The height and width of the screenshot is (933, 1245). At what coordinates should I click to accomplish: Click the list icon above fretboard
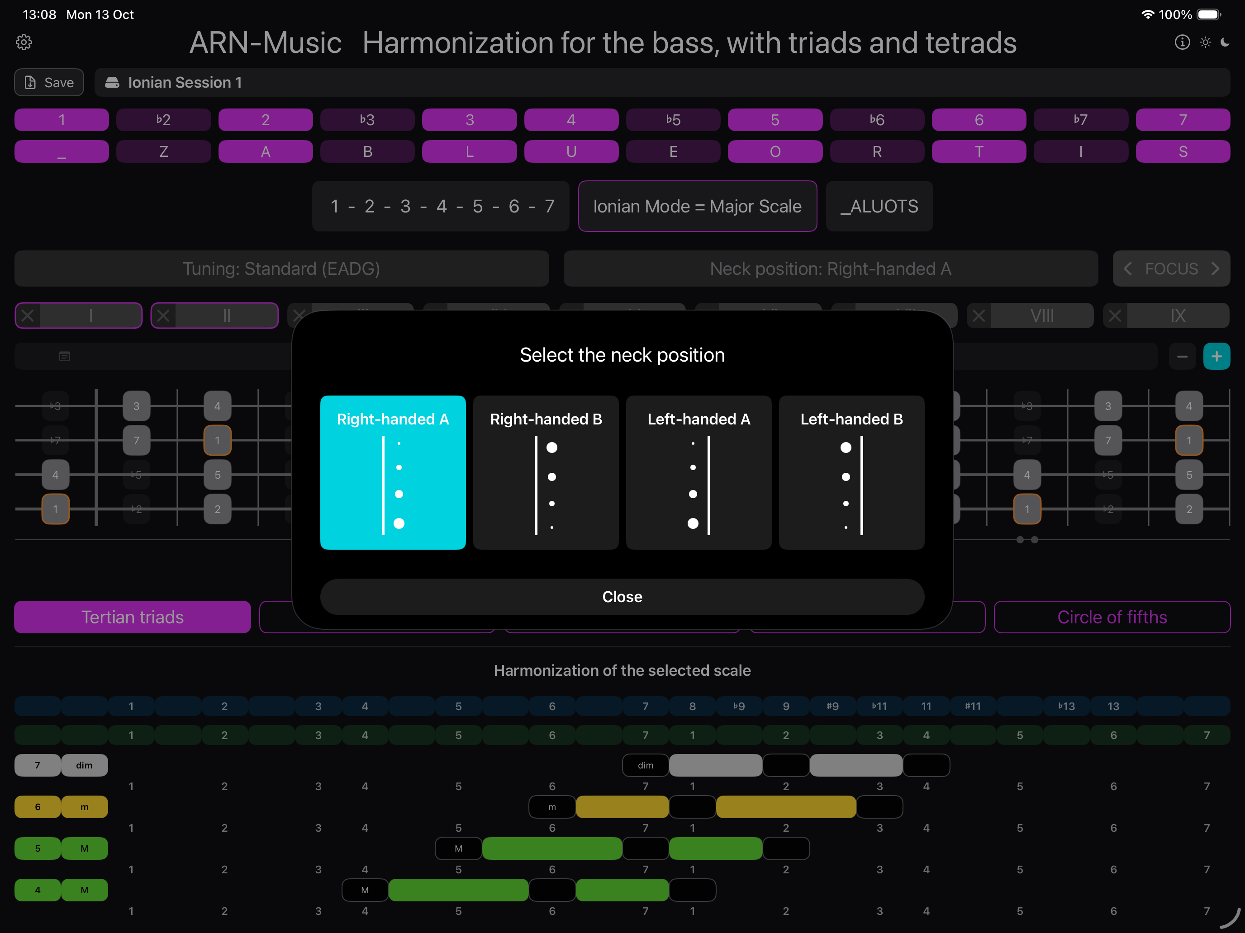click(x=64, y=356)
